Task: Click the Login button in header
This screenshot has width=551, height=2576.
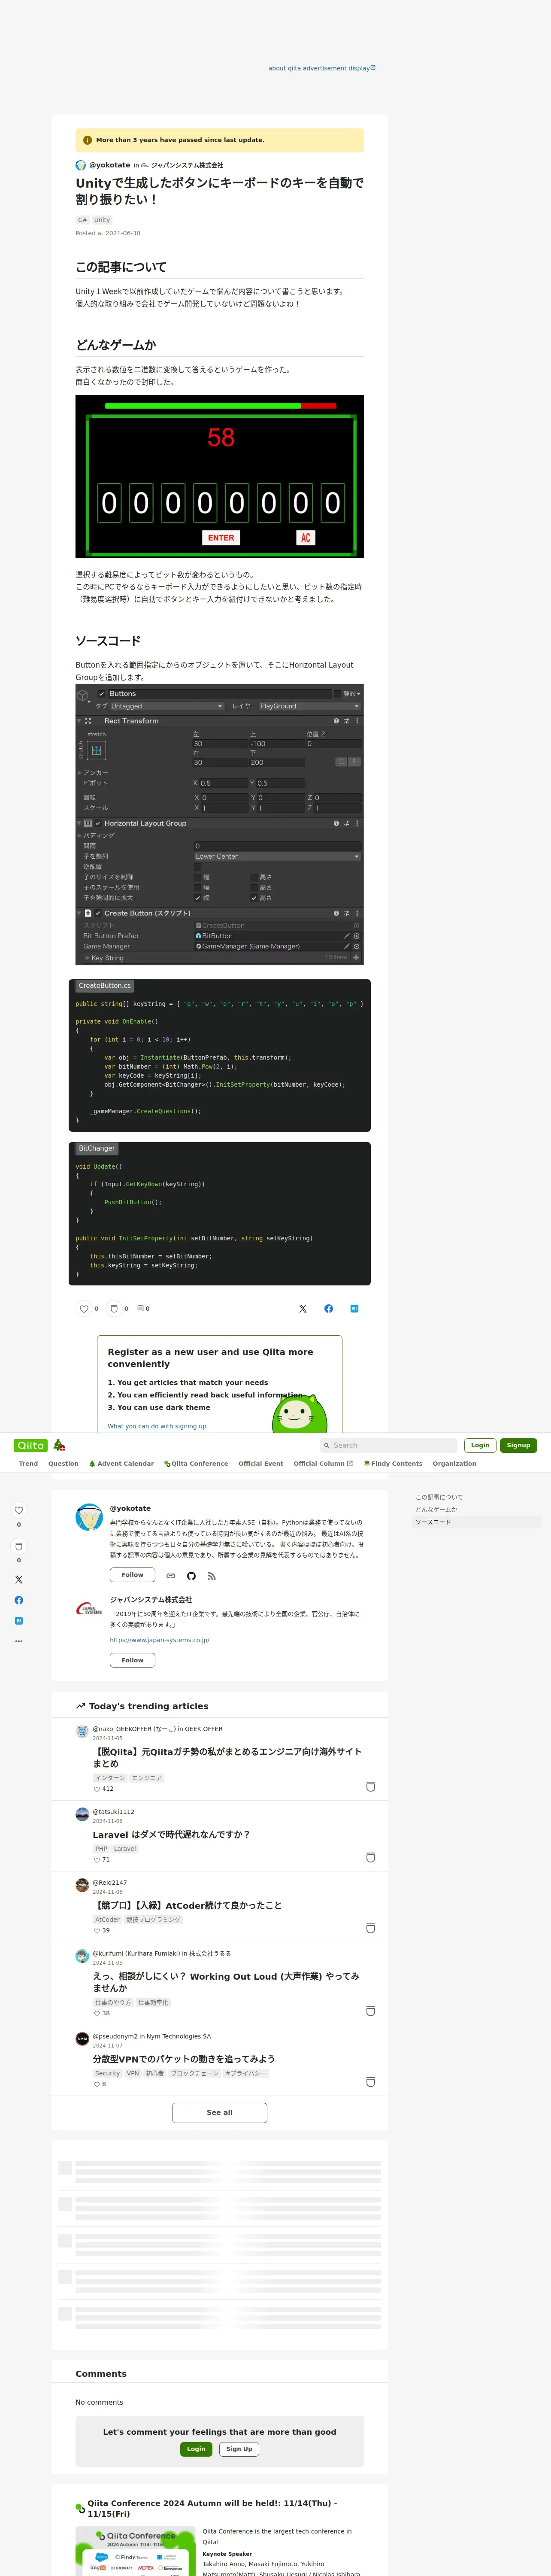Action: pos(480,1445)
